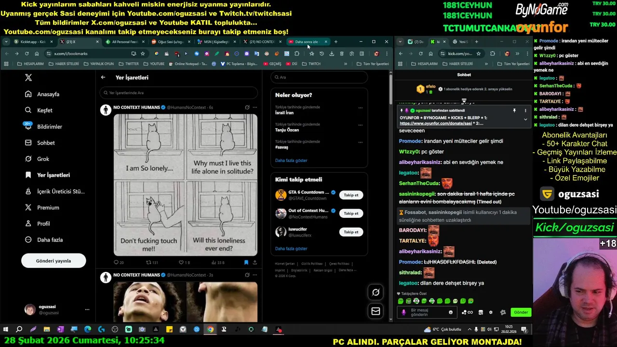This screenshot has width=617, height=347.
Task: Open Sohbet in X sidebar
Action: (40, 143)
